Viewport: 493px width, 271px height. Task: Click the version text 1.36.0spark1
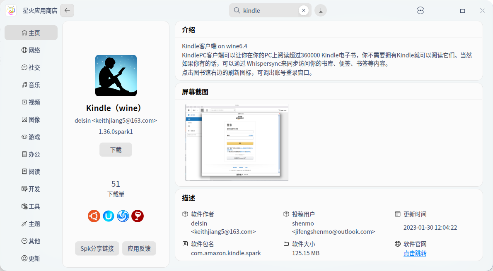(x=116, y=131)
